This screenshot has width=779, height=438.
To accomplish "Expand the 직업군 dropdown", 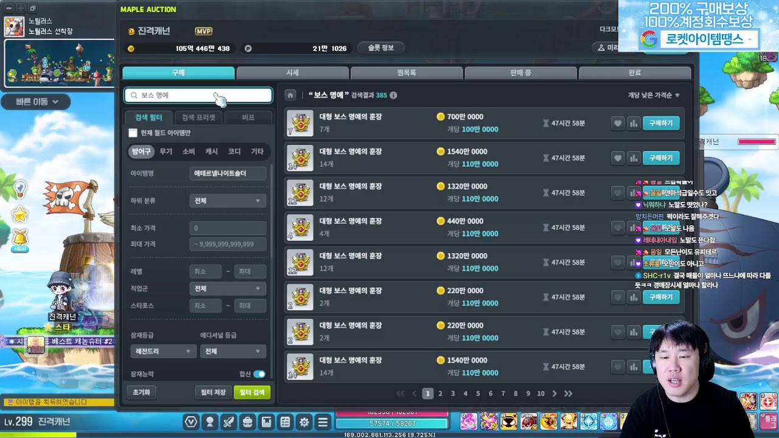I will [x=228, y=288].
